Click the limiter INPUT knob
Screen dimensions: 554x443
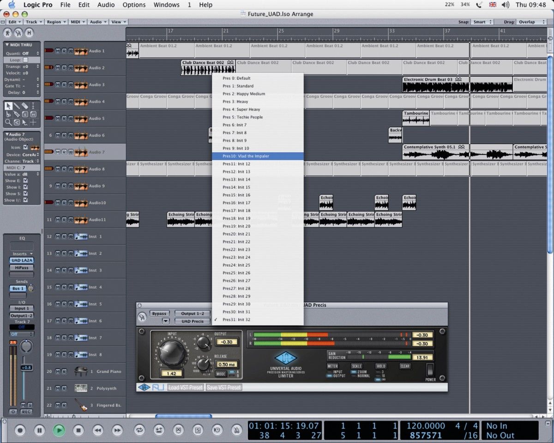[172, 353]
